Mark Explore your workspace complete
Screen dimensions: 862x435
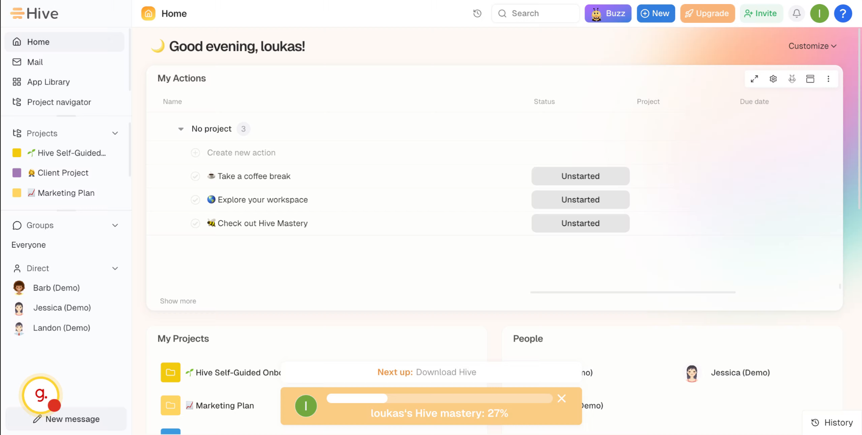[195, 200]
